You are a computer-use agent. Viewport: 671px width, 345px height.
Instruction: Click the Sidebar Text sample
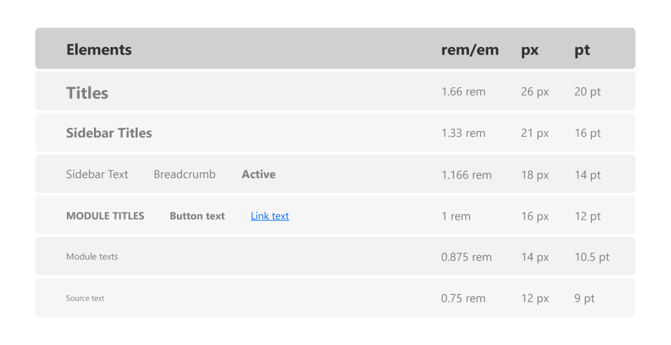97,174
